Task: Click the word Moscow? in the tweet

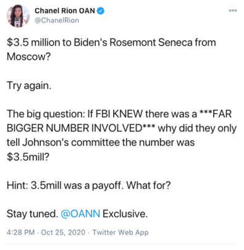Action: point(28,57)
